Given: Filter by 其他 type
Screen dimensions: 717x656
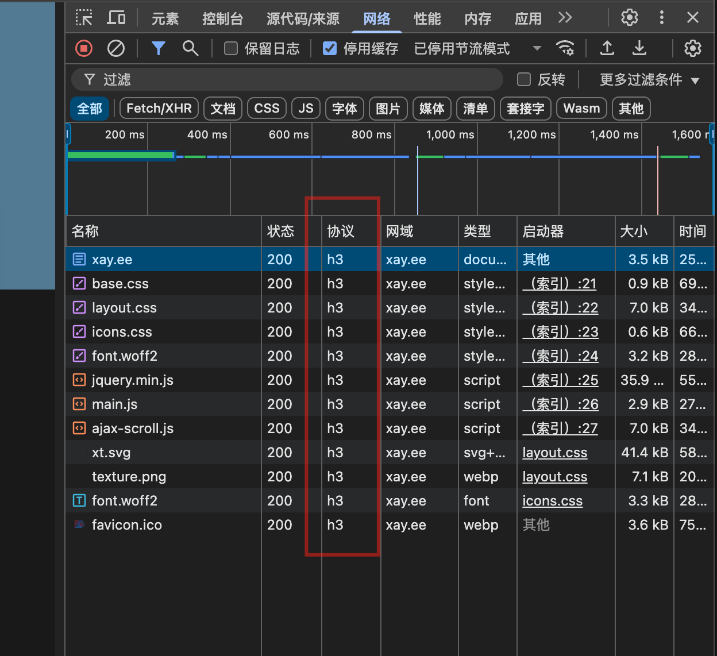Looking at the screenshot, I should (631, 109).
